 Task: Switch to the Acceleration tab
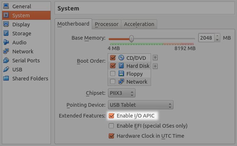pos(139,24)
